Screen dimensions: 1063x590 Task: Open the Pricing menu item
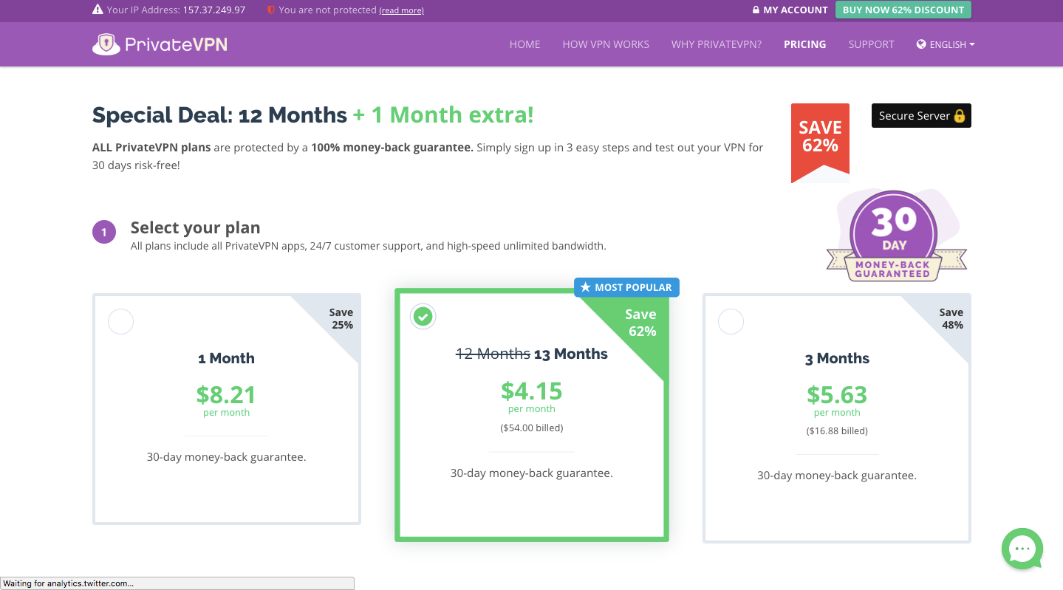(x=805, y=44)
